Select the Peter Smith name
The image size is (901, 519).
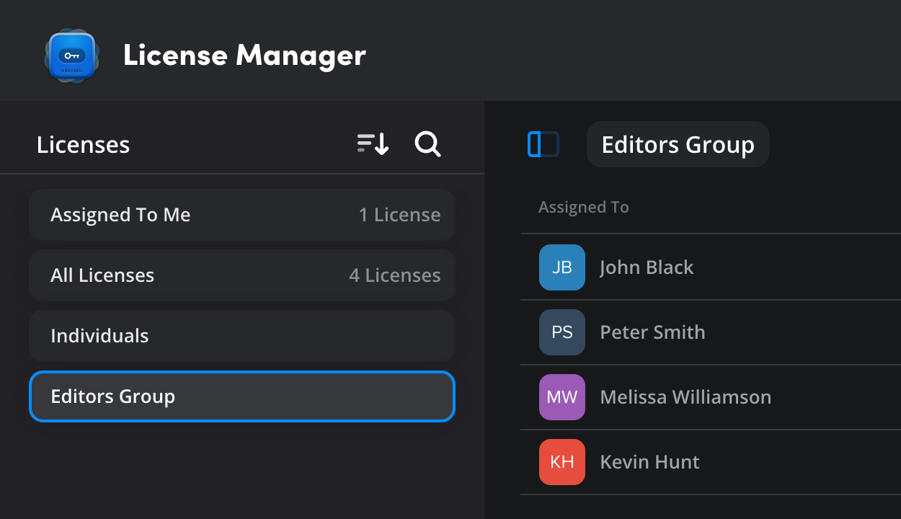coord(652,332)
